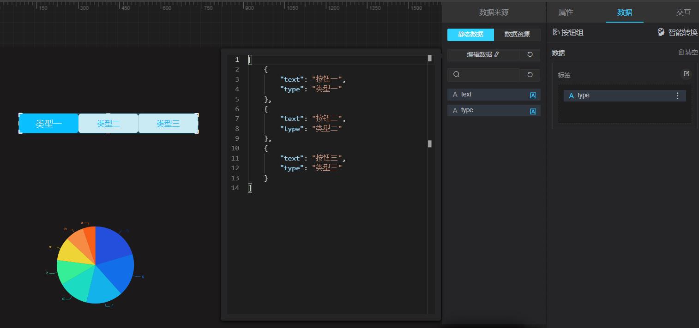Viewport: 699px width, 328px height.
Task: Click the blue field-type icon in the data-source type row
Action: [533, 111]
